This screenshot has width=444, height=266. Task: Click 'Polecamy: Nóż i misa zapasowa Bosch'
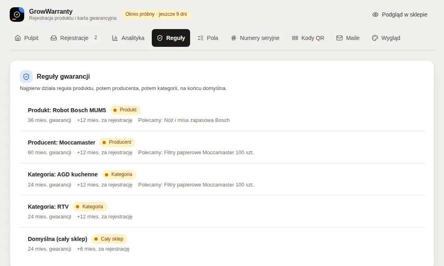(184, 120)
